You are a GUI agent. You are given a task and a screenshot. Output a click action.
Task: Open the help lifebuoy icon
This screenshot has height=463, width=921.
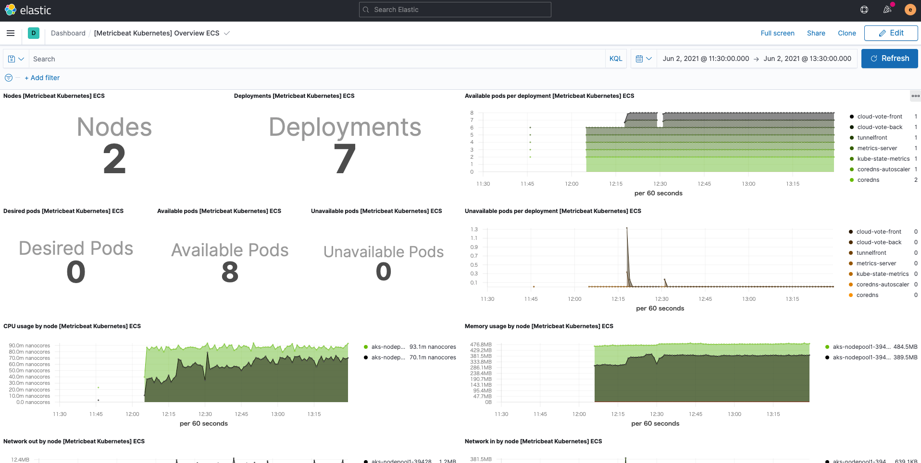pyautogui.click(x=864, y=10)
